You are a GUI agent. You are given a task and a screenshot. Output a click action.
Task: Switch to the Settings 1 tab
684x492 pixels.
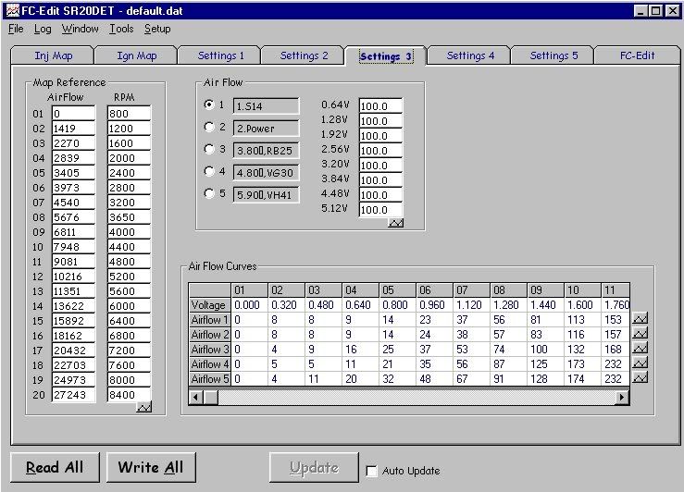tap(220, 55)
